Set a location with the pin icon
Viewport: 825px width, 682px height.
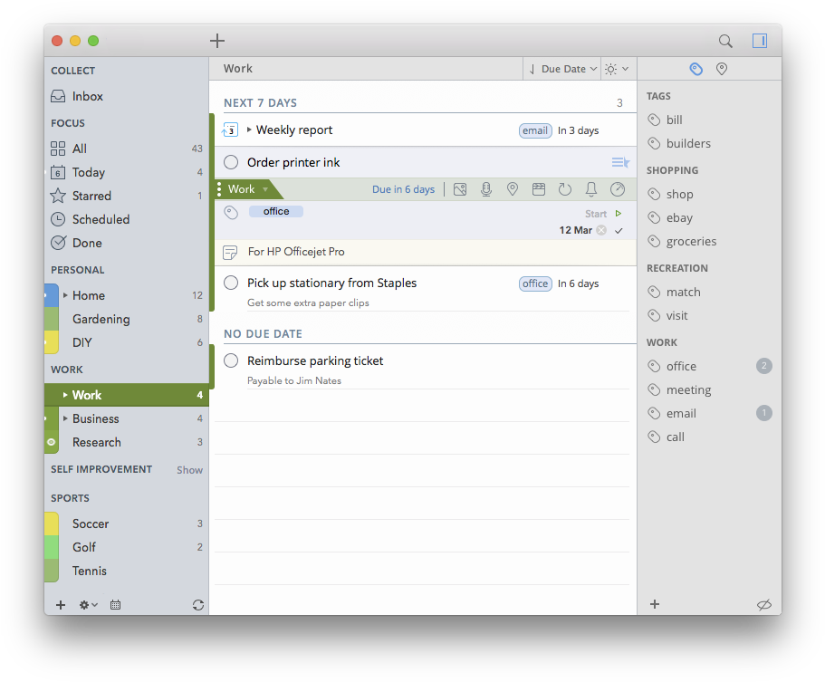click(x=513, y=189)
